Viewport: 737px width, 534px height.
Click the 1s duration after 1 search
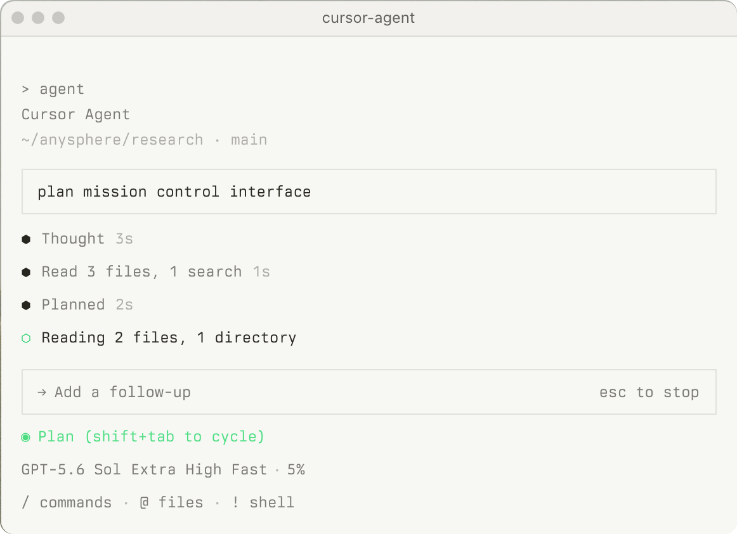pyautogui.click(x=262, y=271)
